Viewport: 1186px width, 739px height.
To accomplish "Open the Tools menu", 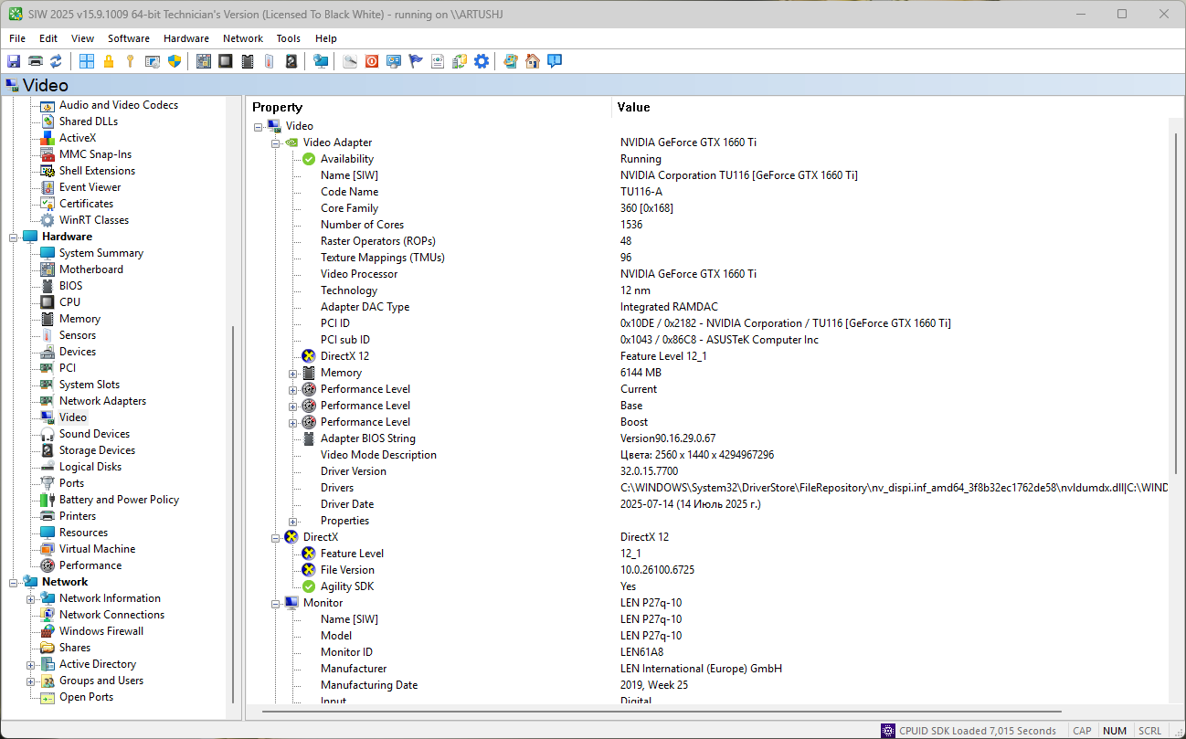I will tap(288, 38).
